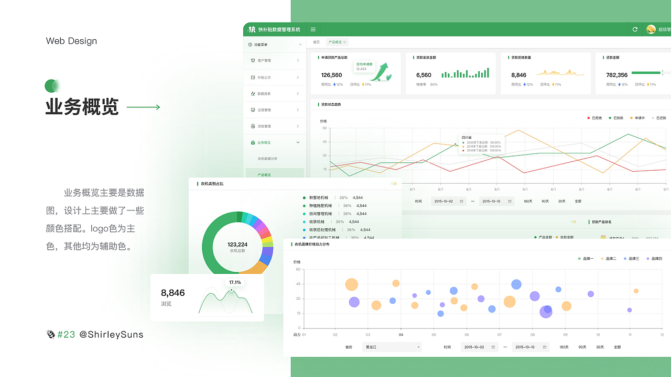Image resolution: width=671 pixels, height=377 pixels.
Task: Click end date field 2015-10-10 in bubble panel
Action: [x=532, y=347]
